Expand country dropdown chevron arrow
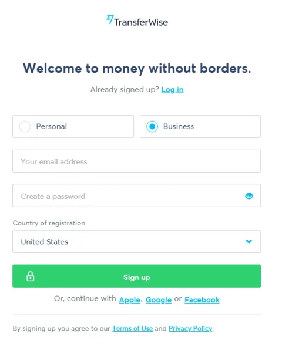Viewport: 282px width, 347px height. [x=249, y=241]
